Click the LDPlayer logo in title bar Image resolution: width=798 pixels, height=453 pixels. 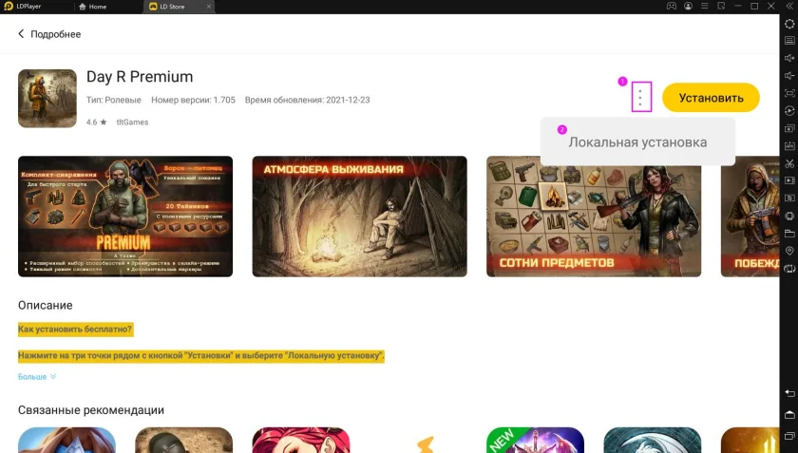coord(9,6)
